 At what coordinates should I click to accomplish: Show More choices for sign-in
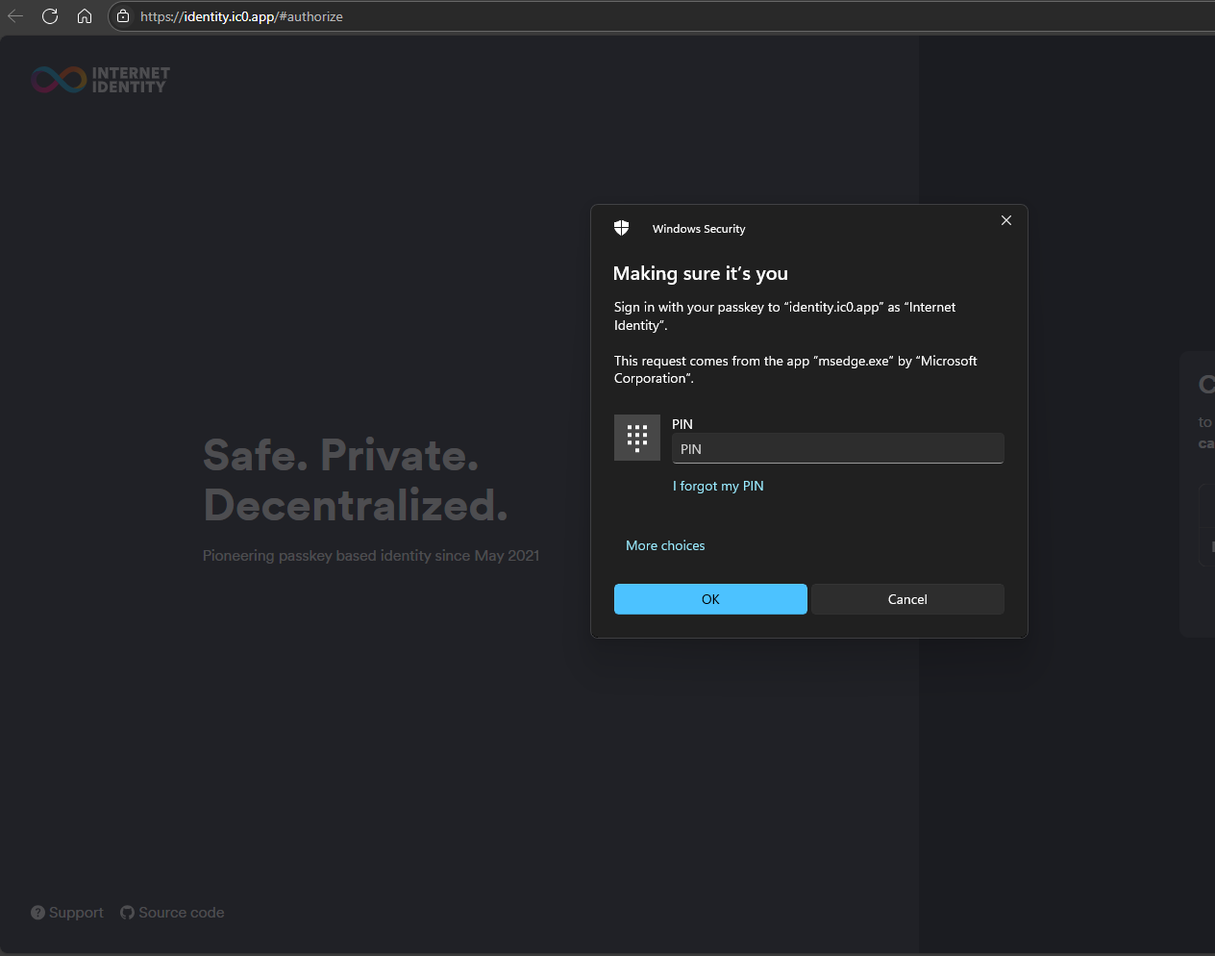[x=665, y=545]
